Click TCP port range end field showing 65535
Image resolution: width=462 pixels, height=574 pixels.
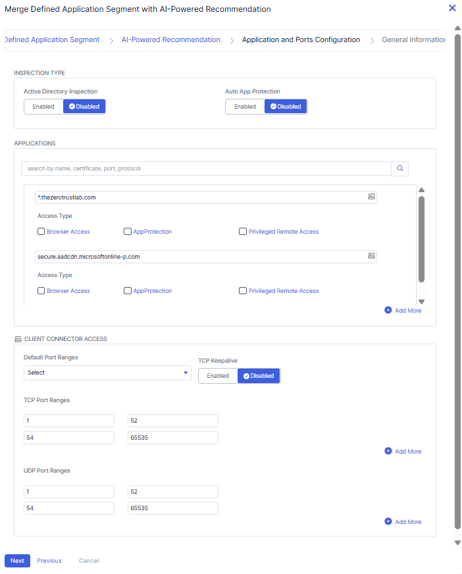(173, 438)
